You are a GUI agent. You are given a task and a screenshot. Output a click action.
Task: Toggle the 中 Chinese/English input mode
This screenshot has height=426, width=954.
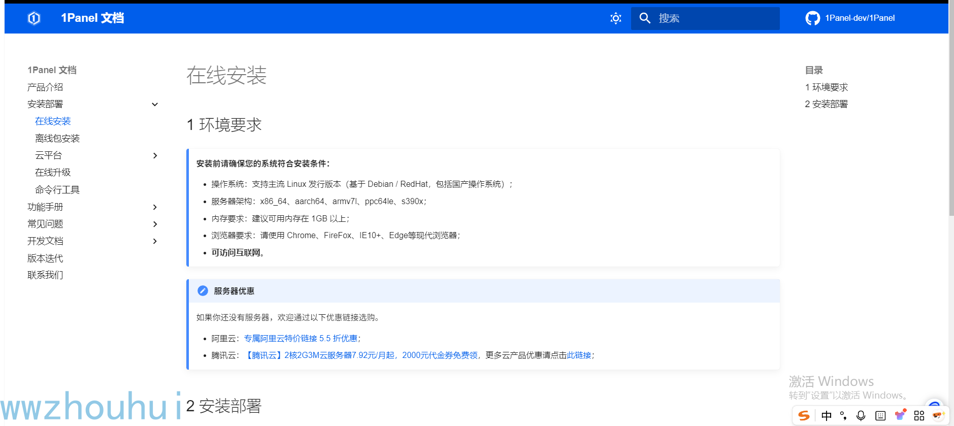point(826,416)
